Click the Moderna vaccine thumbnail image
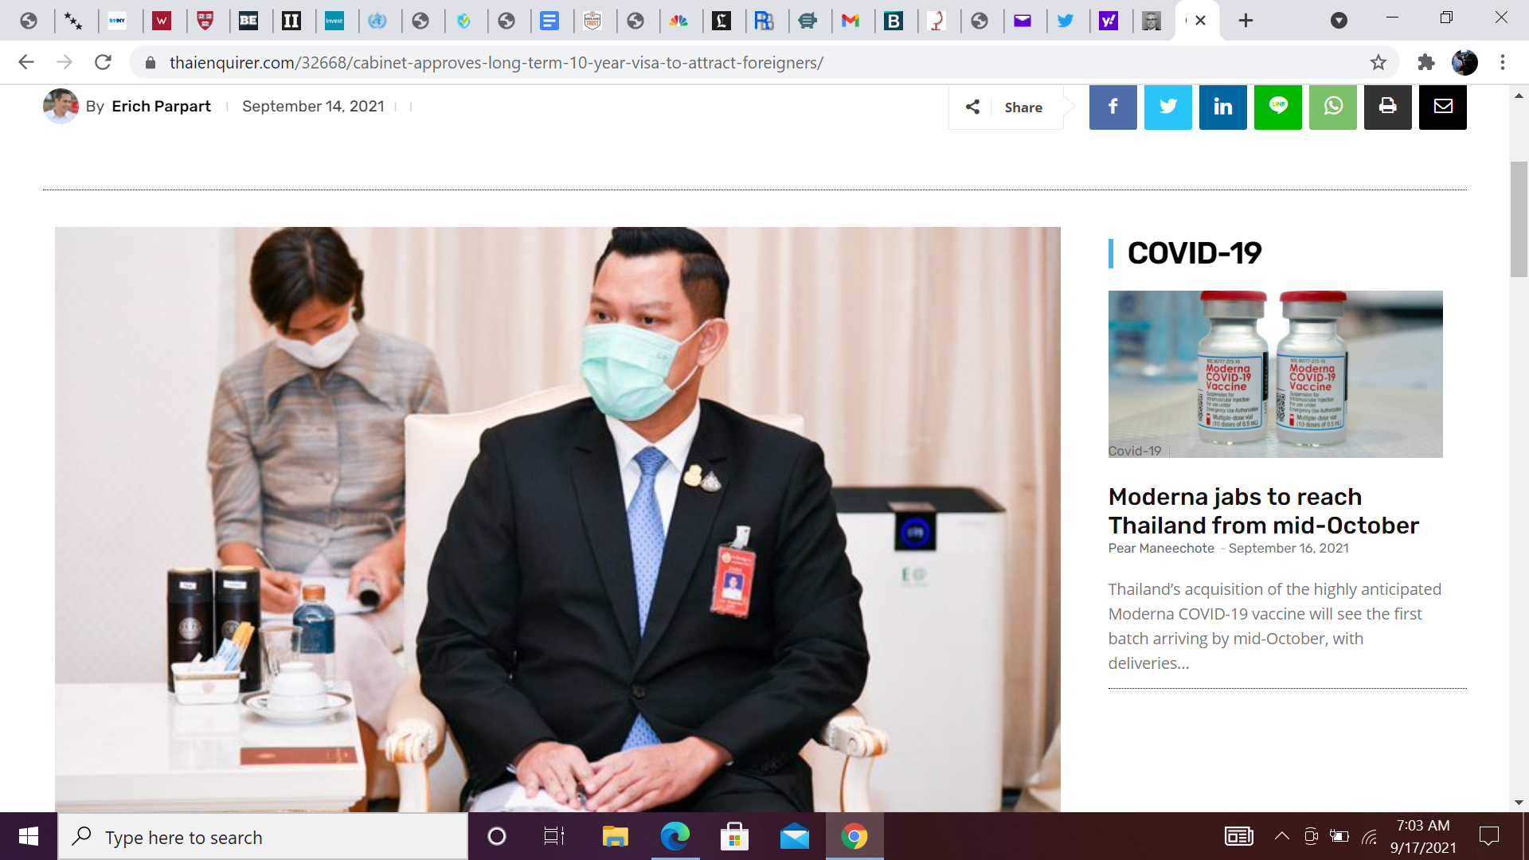Viewport: 1529px width, 860px height. click(1275, 373)
